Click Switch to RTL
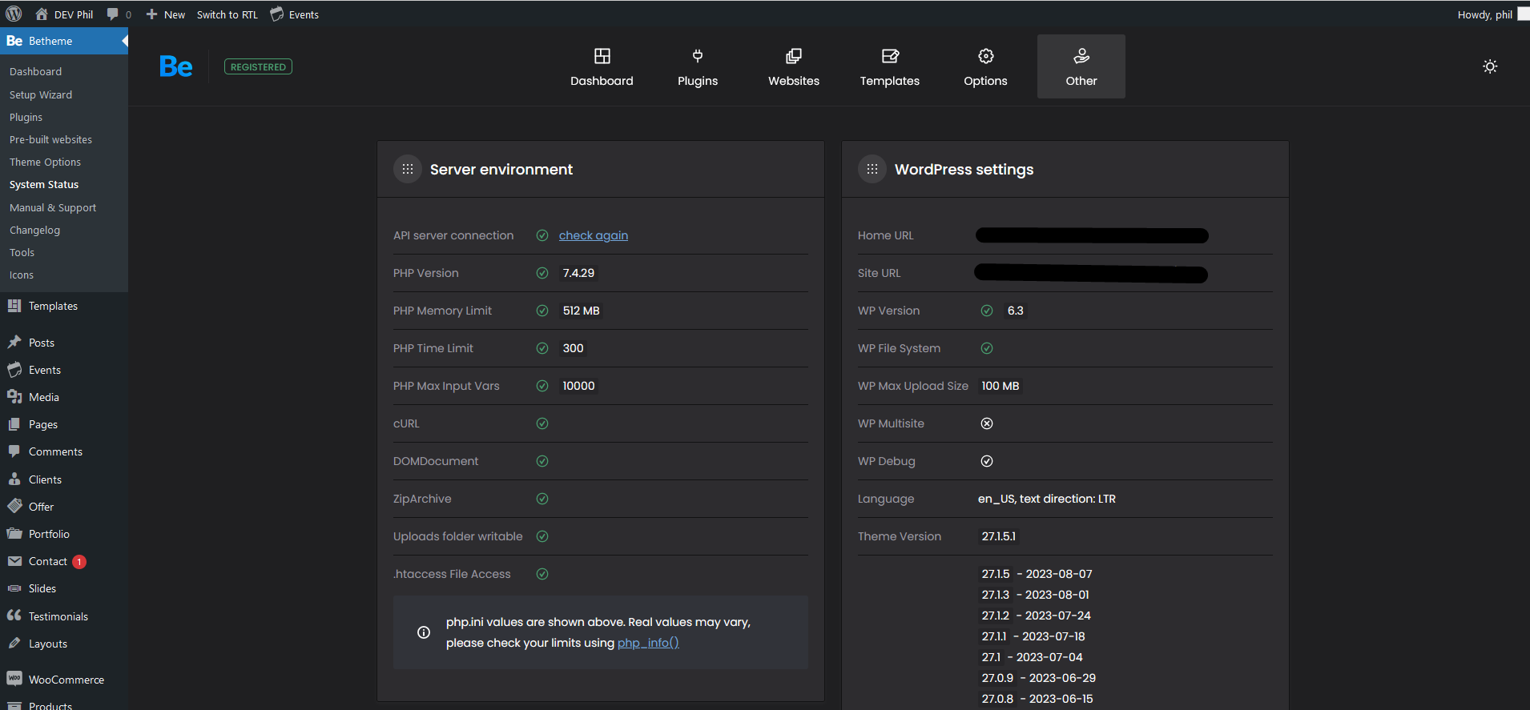The width and height of the screenshot is (1530, 710). click(227, 14)
